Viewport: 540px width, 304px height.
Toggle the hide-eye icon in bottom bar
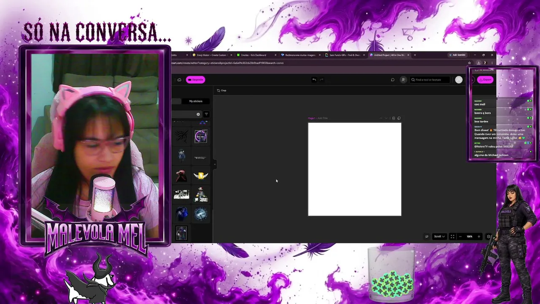[x=427, y=236]
